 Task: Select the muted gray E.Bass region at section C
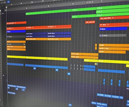(113, 35)
